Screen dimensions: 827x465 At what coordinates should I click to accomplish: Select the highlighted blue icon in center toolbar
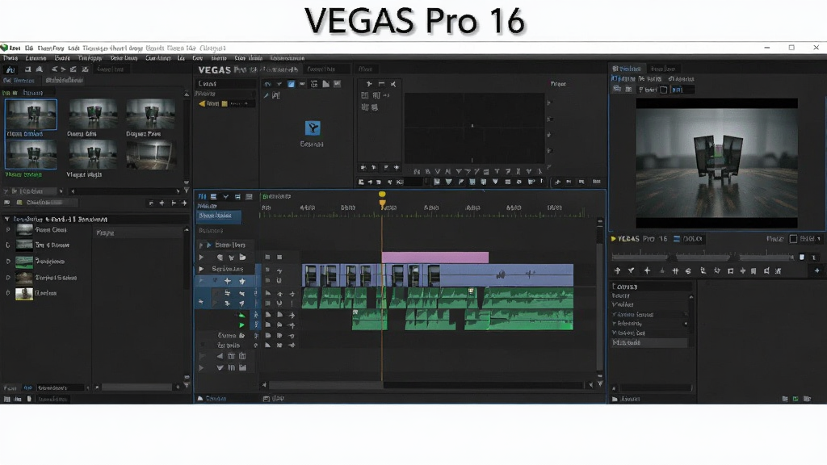(x=291, y=84)
